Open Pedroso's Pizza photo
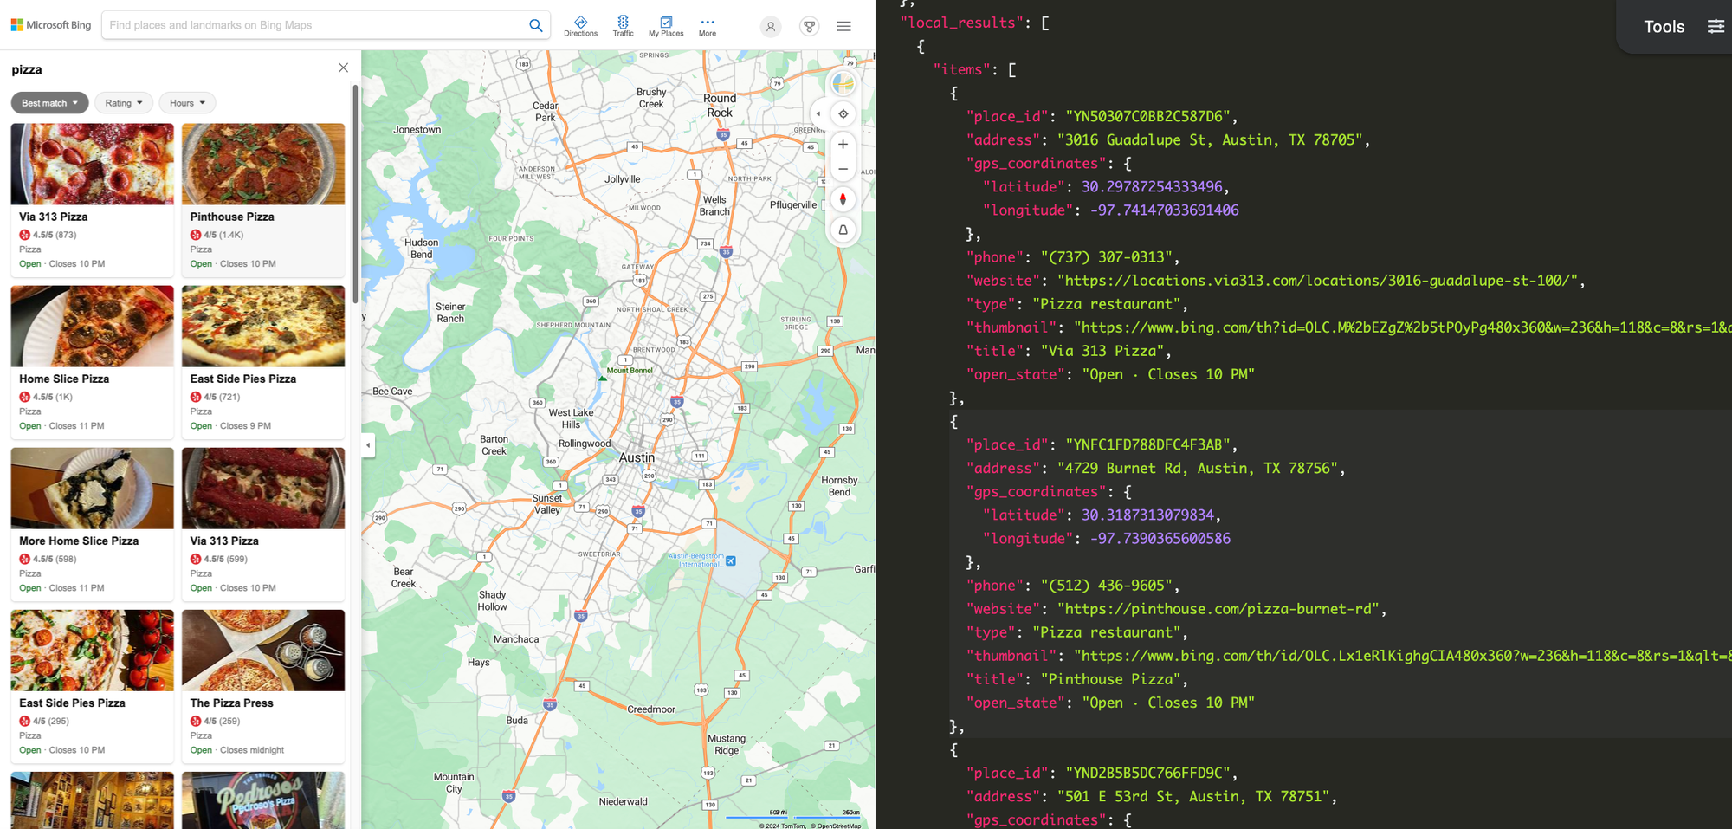This screenshot has height=829, width=1732. pyautogui.click(x=263, y=800)
